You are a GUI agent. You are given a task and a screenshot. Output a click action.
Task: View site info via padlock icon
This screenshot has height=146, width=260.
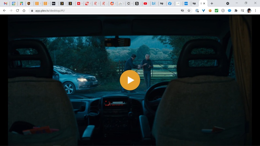[32, 11]
